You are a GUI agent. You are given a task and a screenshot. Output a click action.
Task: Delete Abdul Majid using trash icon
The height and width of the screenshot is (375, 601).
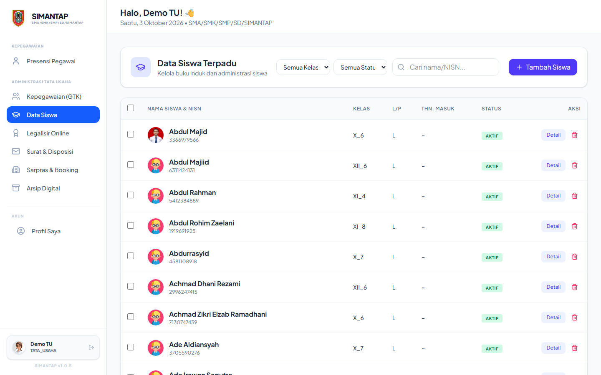click(x=575, y=135)
